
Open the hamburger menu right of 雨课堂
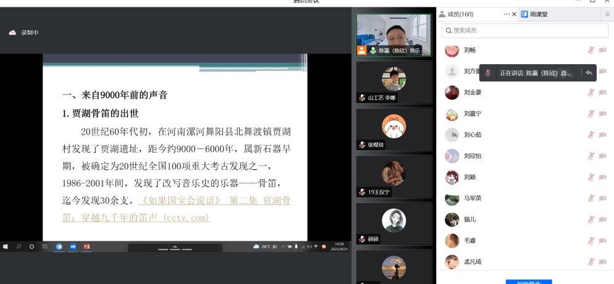tap(607, 14)
